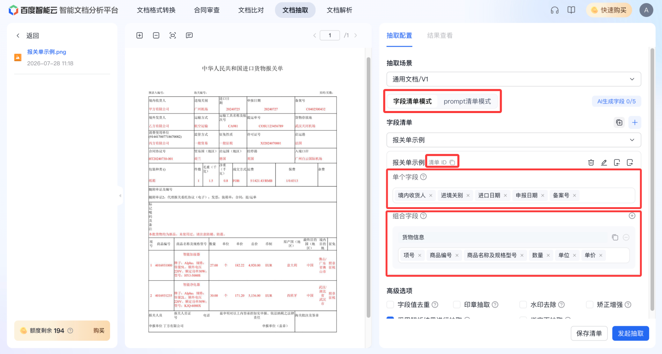Collapse the left file panel handle
Viewport: 662px width, 354px height.
120,195
